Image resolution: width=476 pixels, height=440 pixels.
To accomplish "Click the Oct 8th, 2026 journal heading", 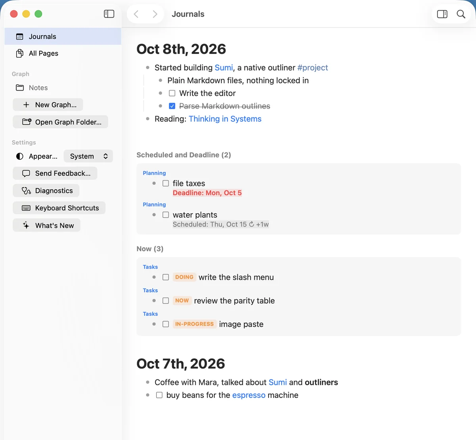I will pos(181,49).
